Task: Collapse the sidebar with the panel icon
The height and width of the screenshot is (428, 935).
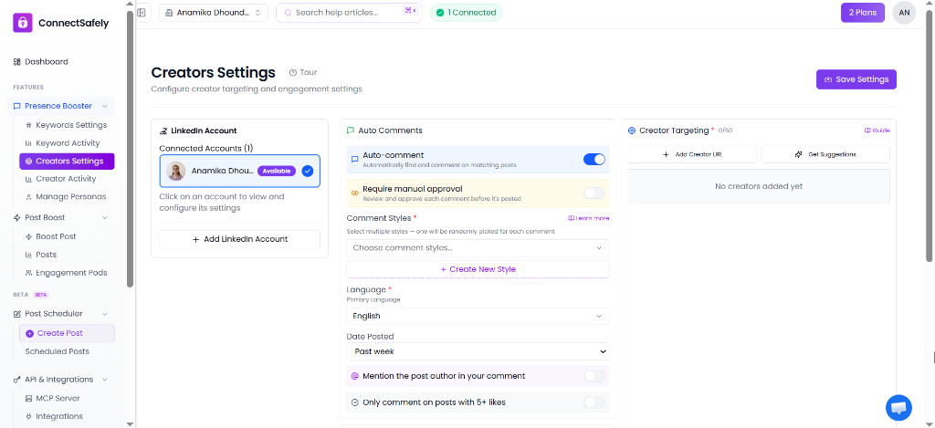Action: pyautogui.click(x=142, y=13)
